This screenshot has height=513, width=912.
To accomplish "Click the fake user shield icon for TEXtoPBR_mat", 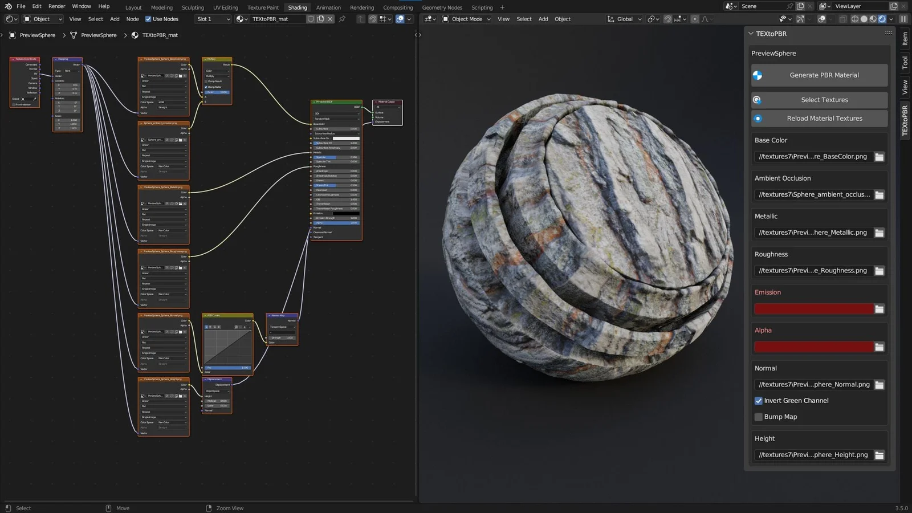I will (x=311, y=19).
